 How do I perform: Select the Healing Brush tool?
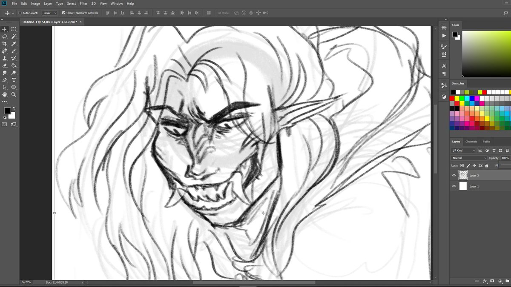click(5, 51)
